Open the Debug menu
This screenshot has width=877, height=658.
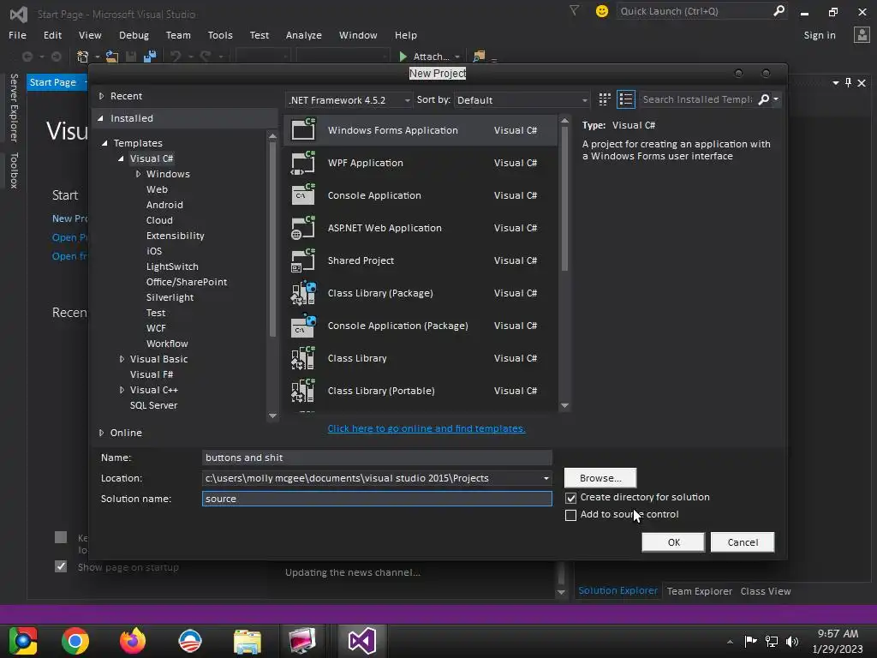[x=134, y=35]
